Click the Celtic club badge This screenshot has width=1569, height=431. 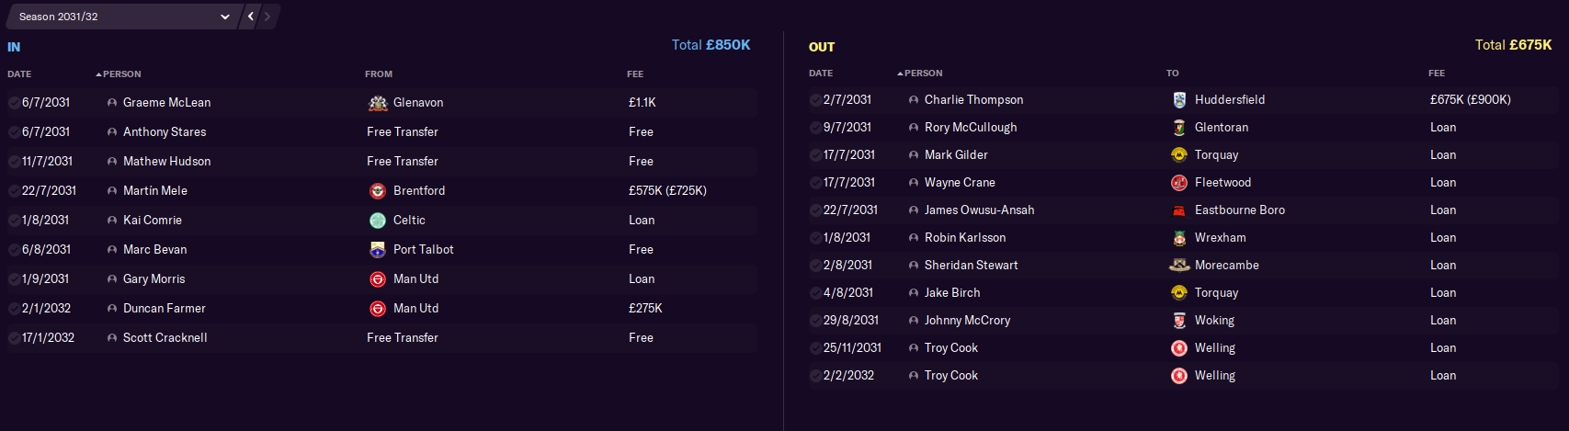click(x=378, y=221)
